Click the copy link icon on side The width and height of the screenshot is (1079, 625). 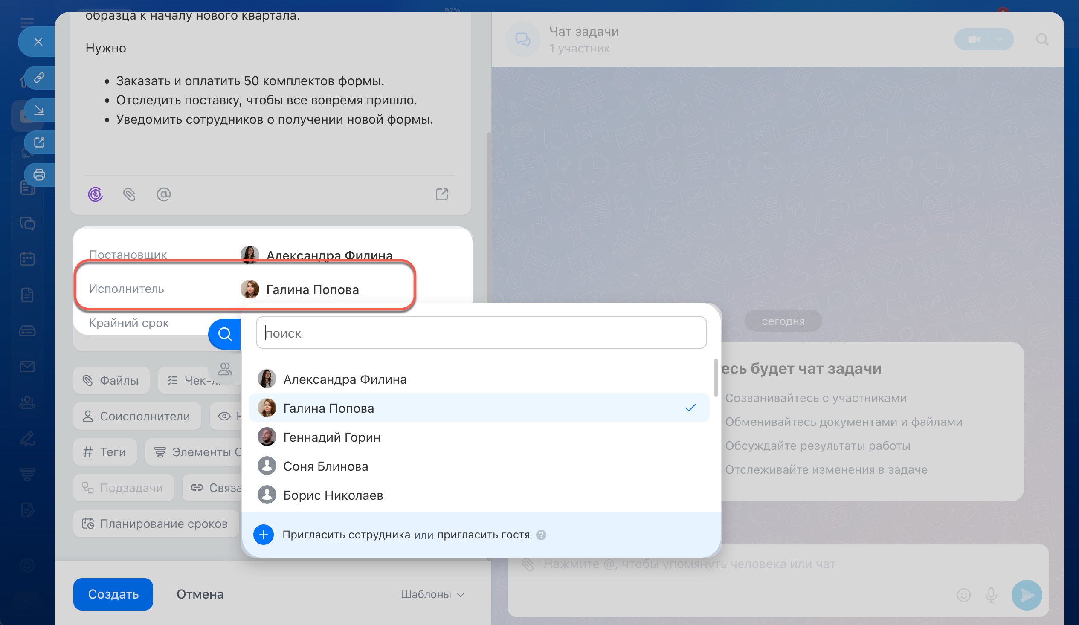(x=39, y=78)
